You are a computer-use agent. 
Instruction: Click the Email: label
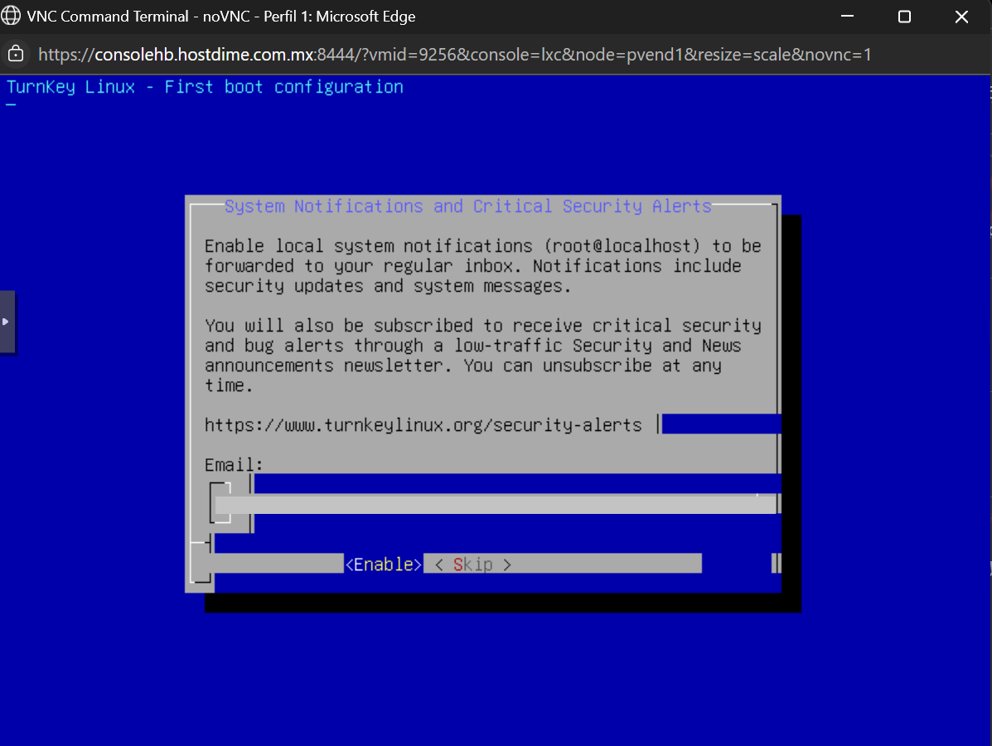click(x=234, y=465)
